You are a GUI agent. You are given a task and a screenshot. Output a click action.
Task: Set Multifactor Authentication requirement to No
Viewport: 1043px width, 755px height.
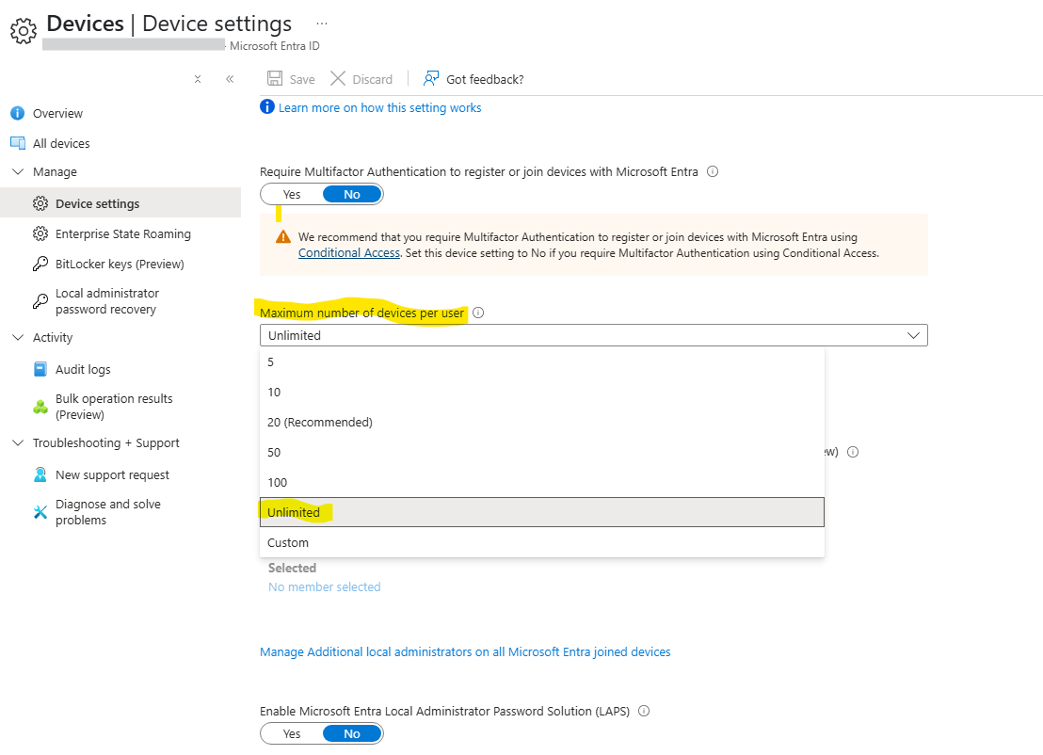click(x=352, y=194)
